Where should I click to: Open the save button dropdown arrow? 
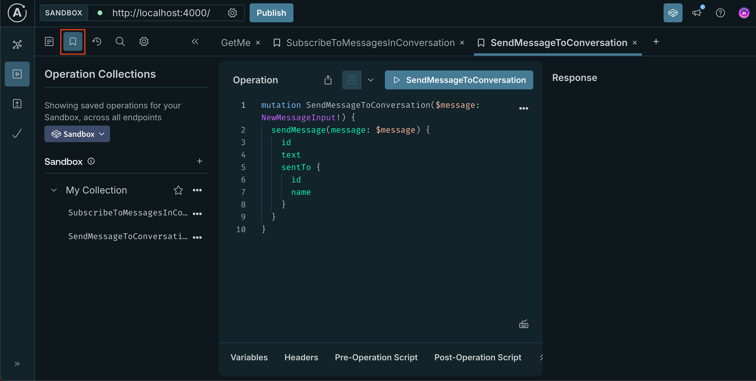[371, 80]
